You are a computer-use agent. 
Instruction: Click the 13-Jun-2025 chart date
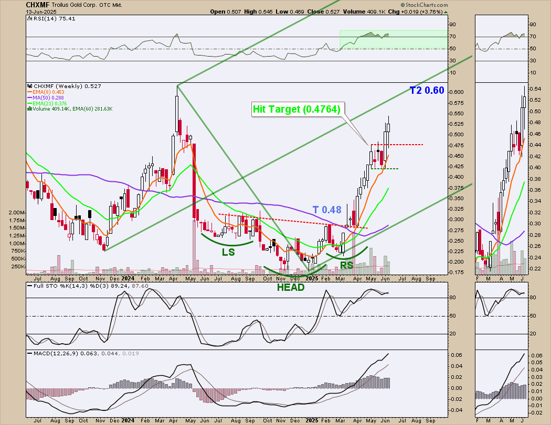[41, 12]
